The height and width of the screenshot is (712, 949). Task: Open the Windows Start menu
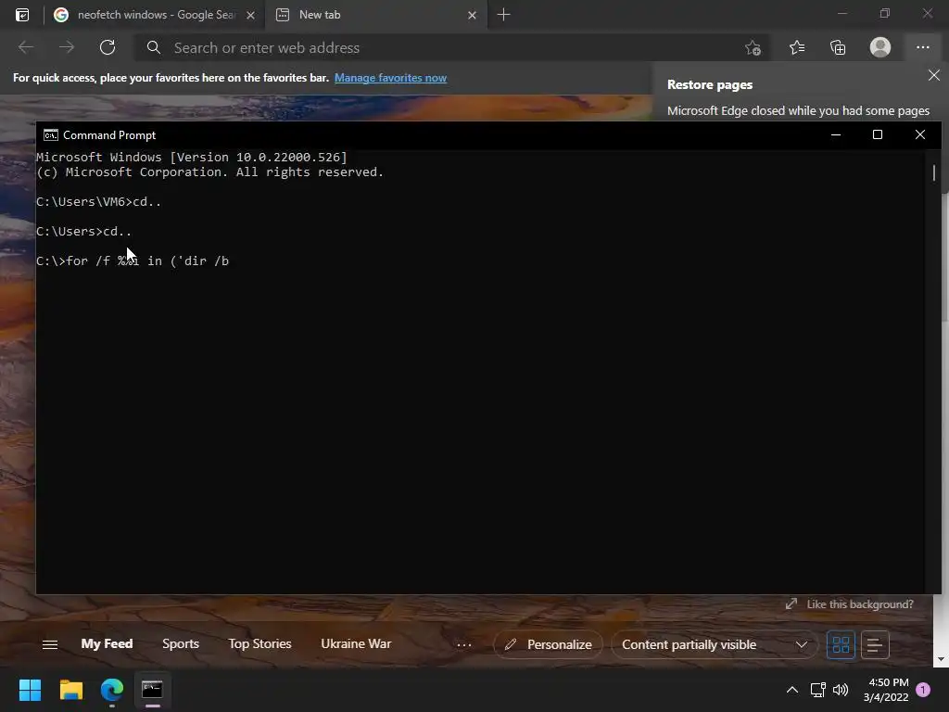(x=30, y=690)
